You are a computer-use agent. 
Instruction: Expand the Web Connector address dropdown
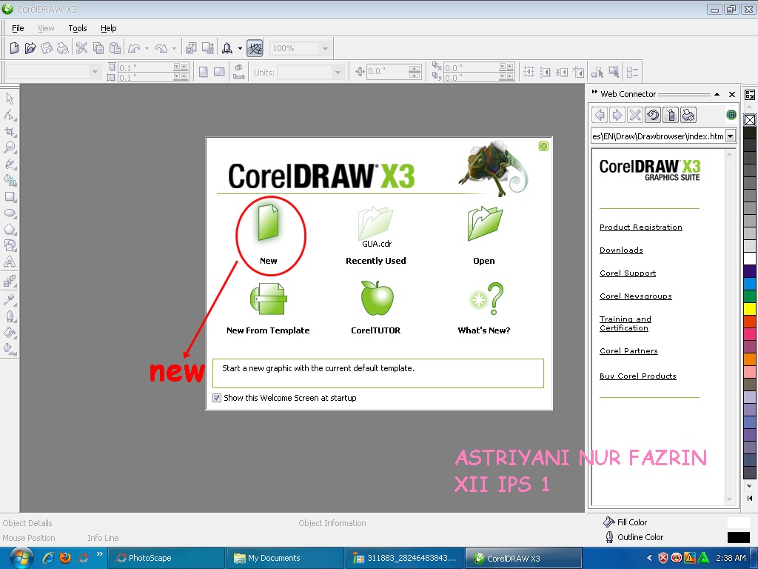pos(731,136)
